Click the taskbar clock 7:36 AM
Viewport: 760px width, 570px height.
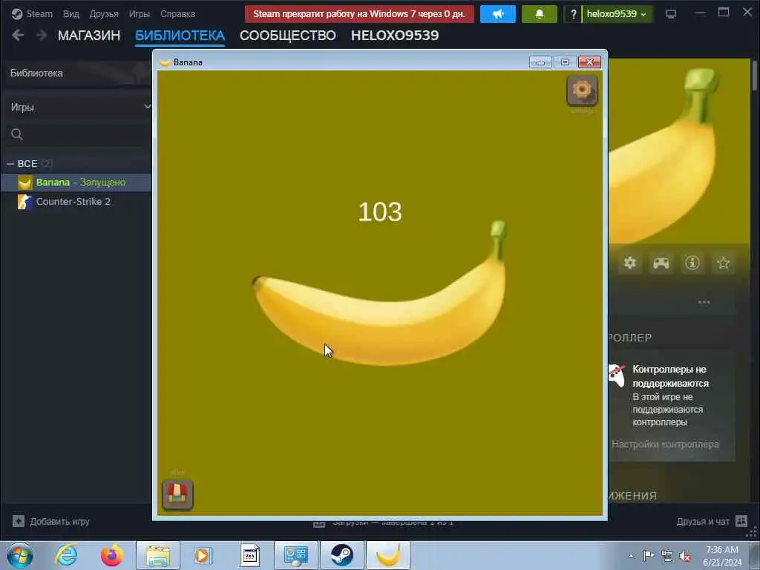tap(721, 550)
